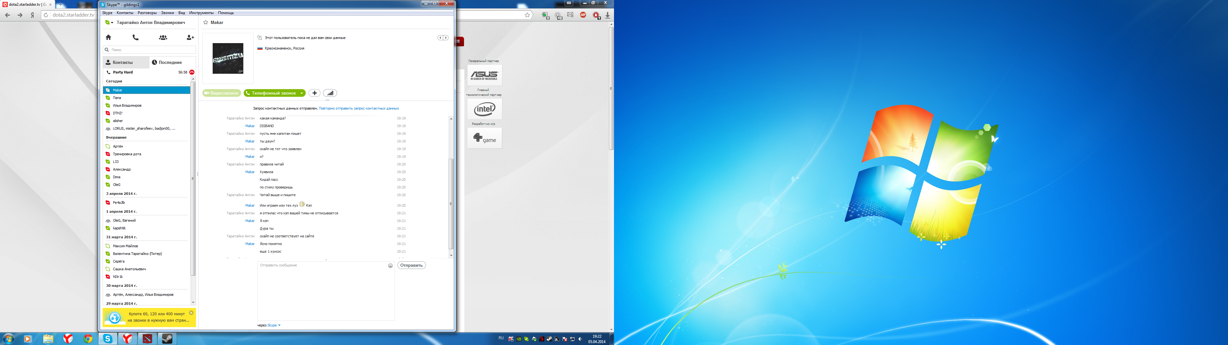The image size is (1228, 345).
Task: Open the Инструменты menu
Action: point(201,13)
